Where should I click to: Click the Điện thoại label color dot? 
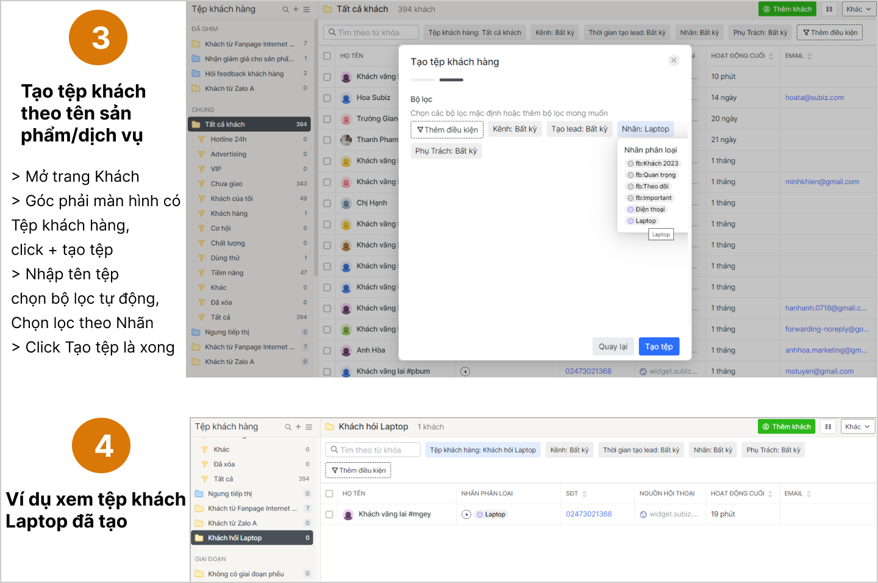click(630, 210)
